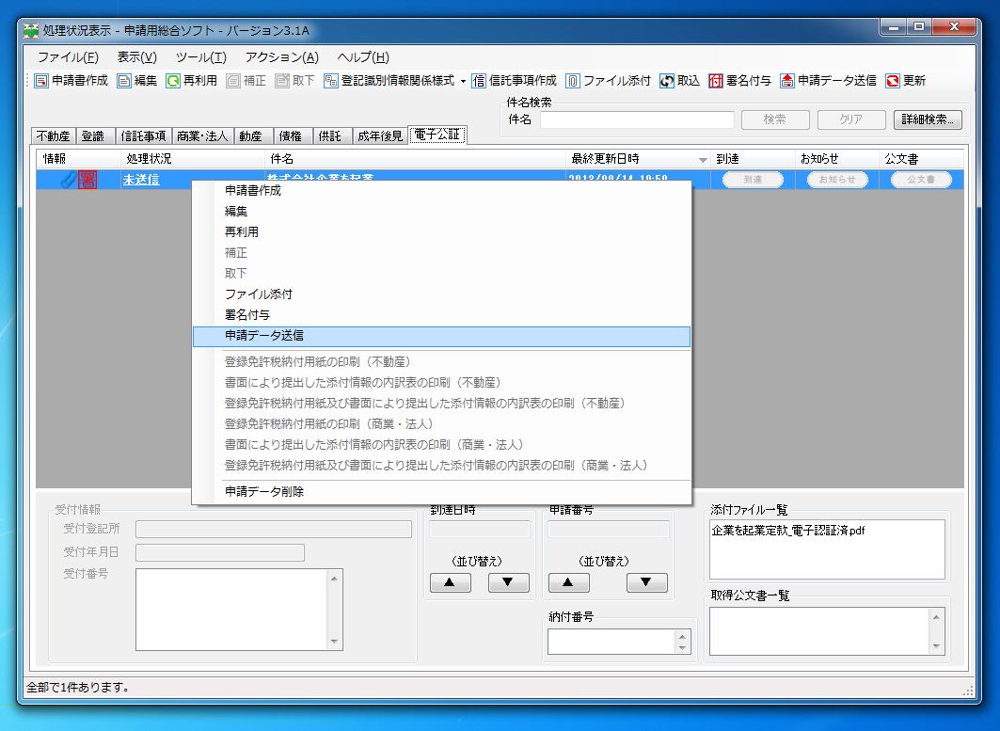Image resolution: width=1000 pixels, height=731 pixels.
Task: Click the 納付番号 down spinner arrow
Action: pyautogui.click(x=682, y=647)
